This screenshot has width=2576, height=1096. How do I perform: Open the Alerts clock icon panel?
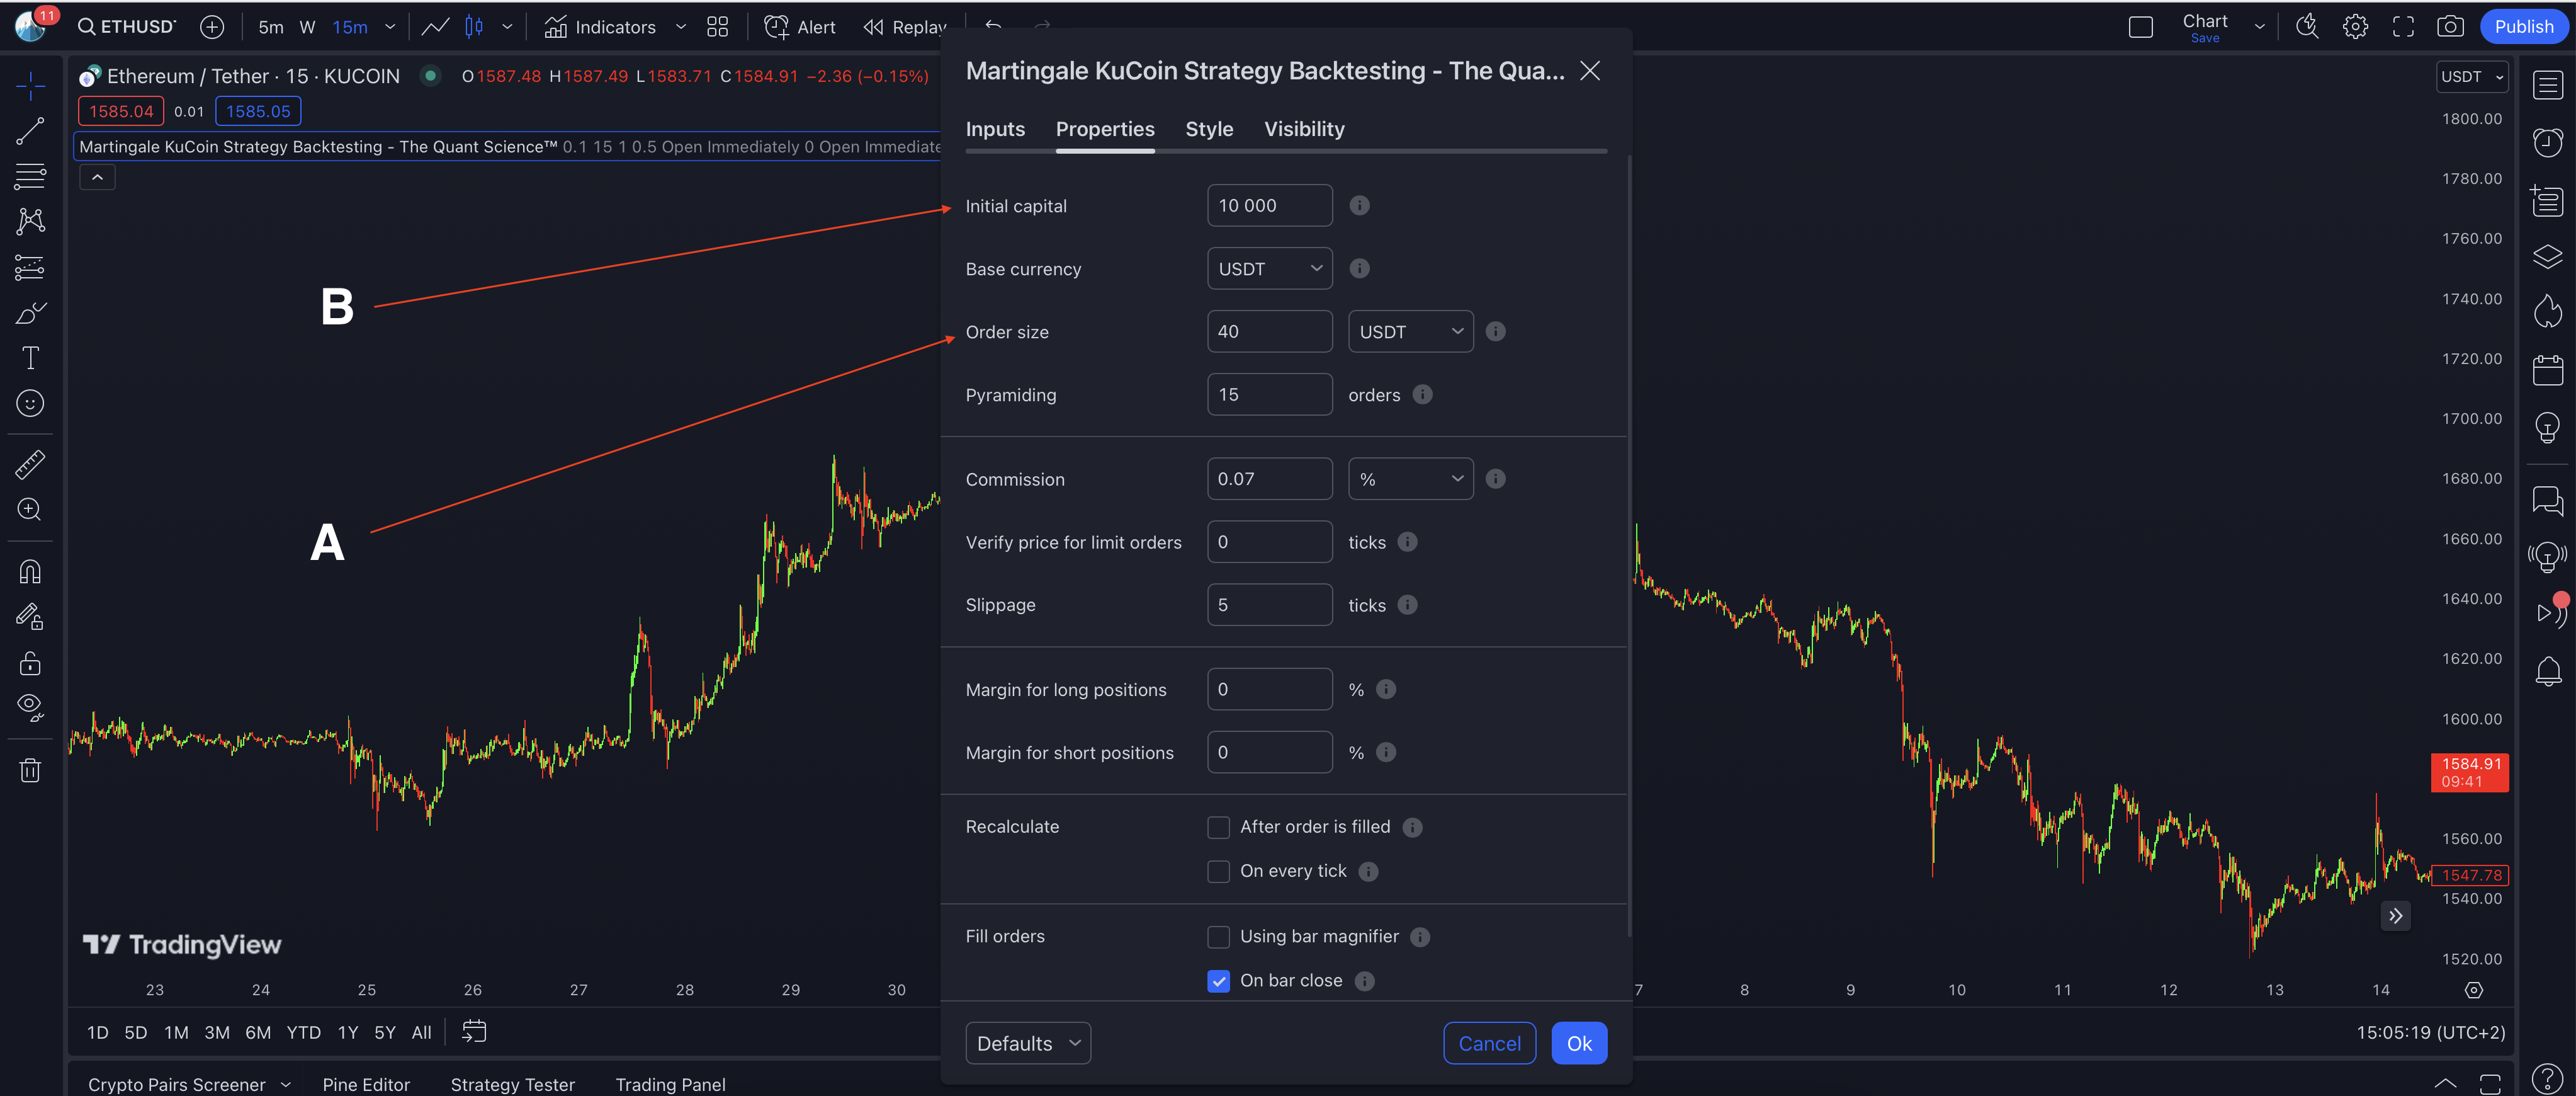(x=2547, y=142)
